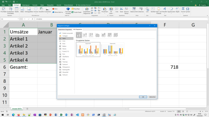
Task: Open the Seitenlayout ribbon tab
Action: click(x=26, y=5)
